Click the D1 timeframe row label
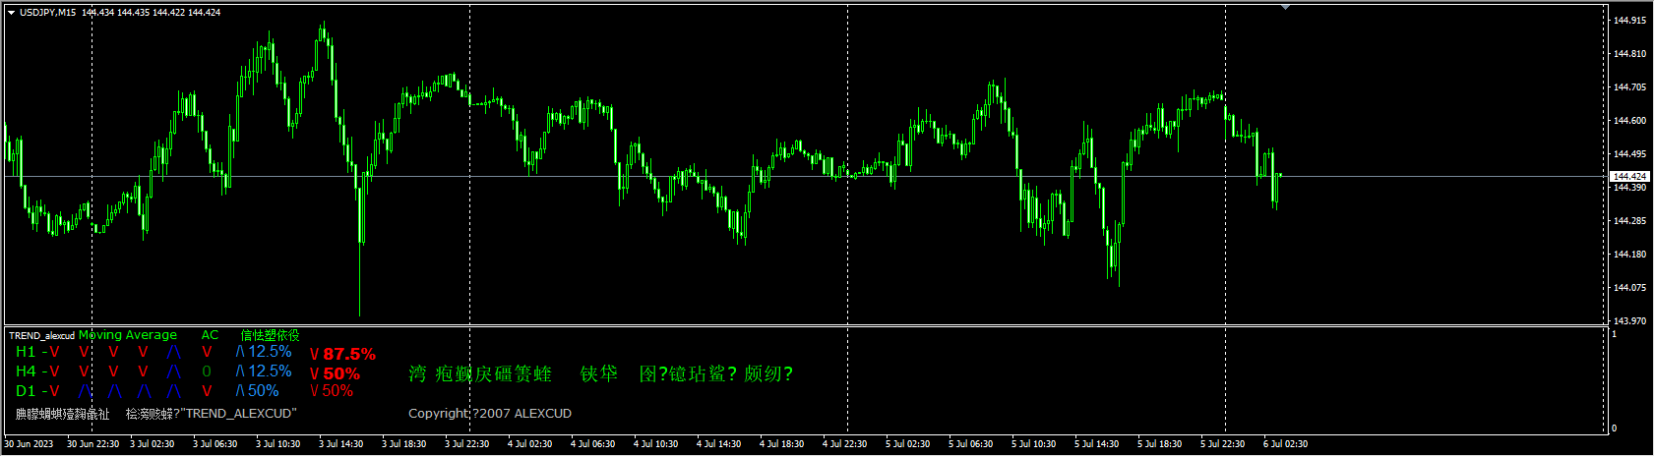The height and width of the screenshot is (457, 1655). (x=26, y=391)
